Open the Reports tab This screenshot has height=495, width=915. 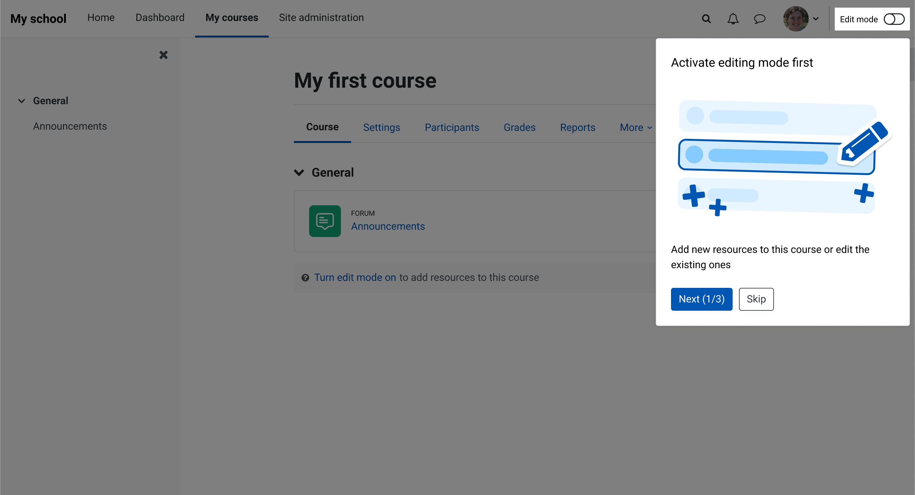point(578,127)
